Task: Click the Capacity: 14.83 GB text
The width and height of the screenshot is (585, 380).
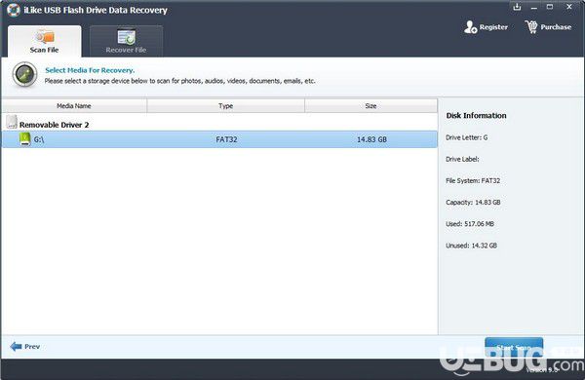Action: [x=473, y=203]
